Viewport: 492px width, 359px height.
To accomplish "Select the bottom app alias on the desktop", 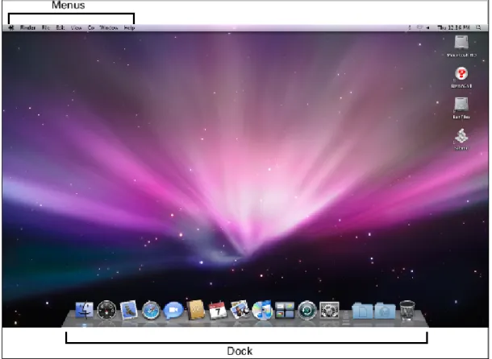I will point(461,136).
